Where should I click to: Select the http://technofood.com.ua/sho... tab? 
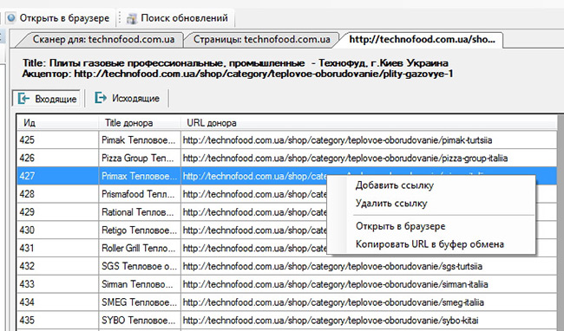[422, 40]
